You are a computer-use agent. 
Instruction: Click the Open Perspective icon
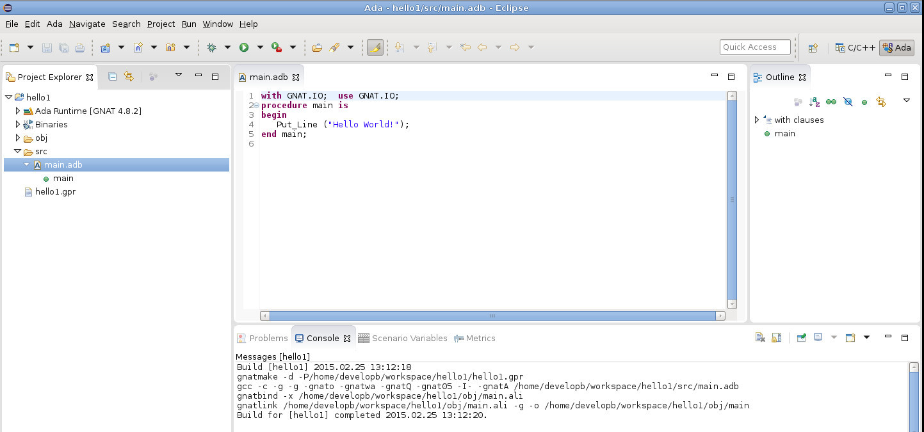[813, 48]
